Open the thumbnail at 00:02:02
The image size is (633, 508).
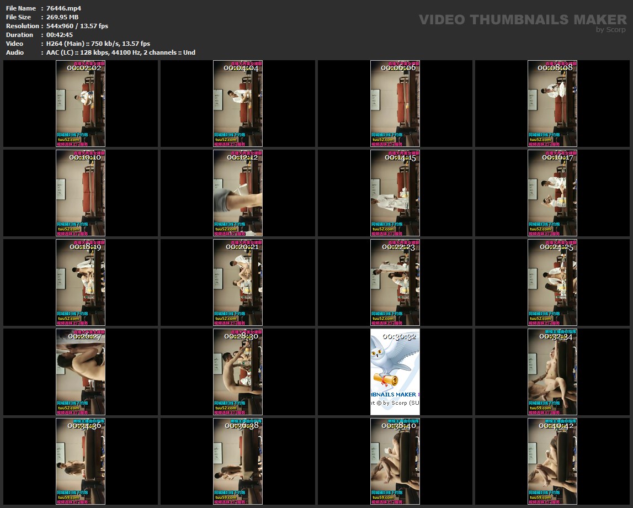(x=81, y=105)
